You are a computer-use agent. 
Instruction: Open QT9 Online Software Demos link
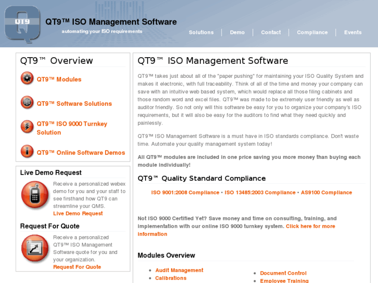pyautogui.click(x=81, y=153)
